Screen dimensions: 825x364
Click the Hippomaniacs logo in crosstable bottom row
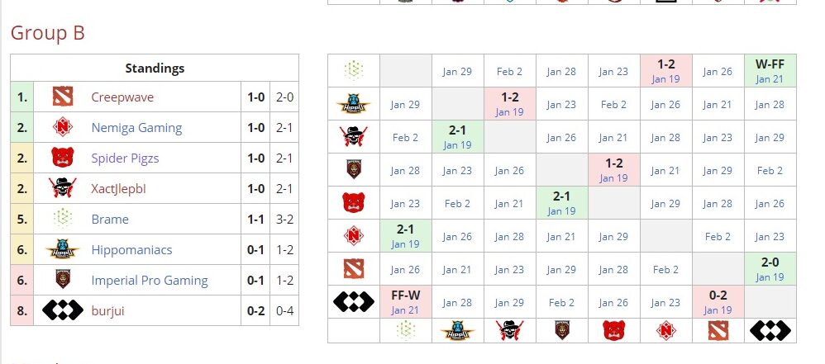coord(457,331)
